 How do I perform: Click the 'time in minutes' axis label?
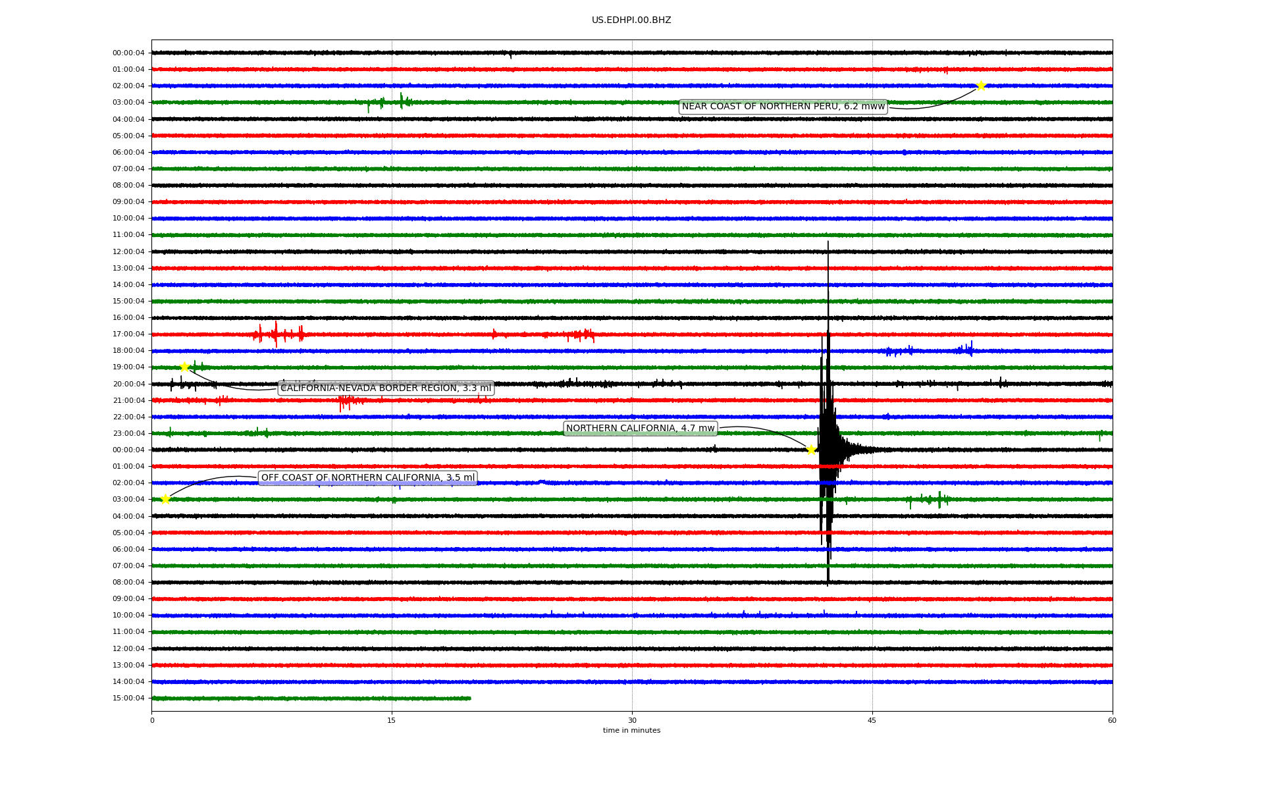pyautogui.click(x=631, y=730)
